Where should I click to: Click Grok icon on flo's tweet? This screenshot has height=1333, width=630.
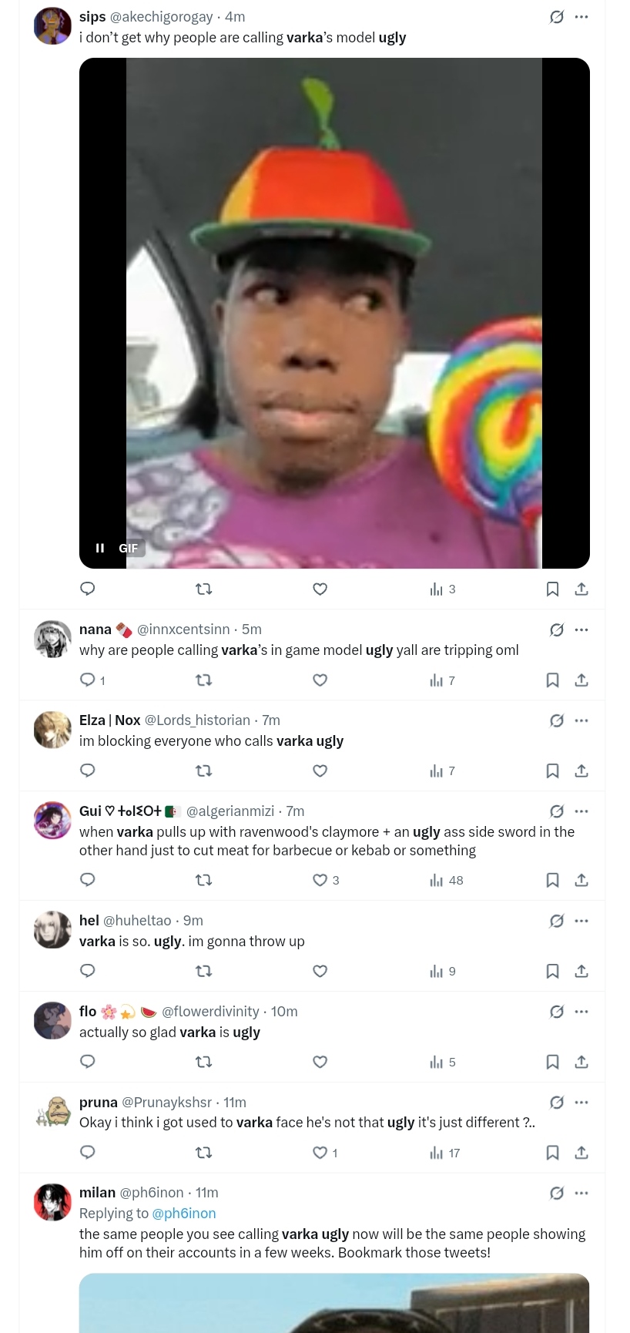(x=557, y=1011)
